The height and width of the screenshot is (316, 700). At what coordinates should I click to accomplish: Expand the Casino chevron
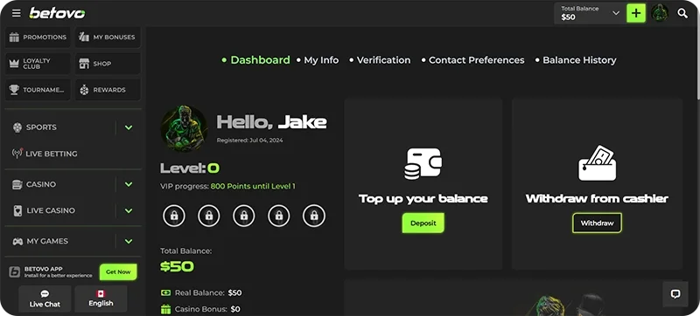[129, 184]
